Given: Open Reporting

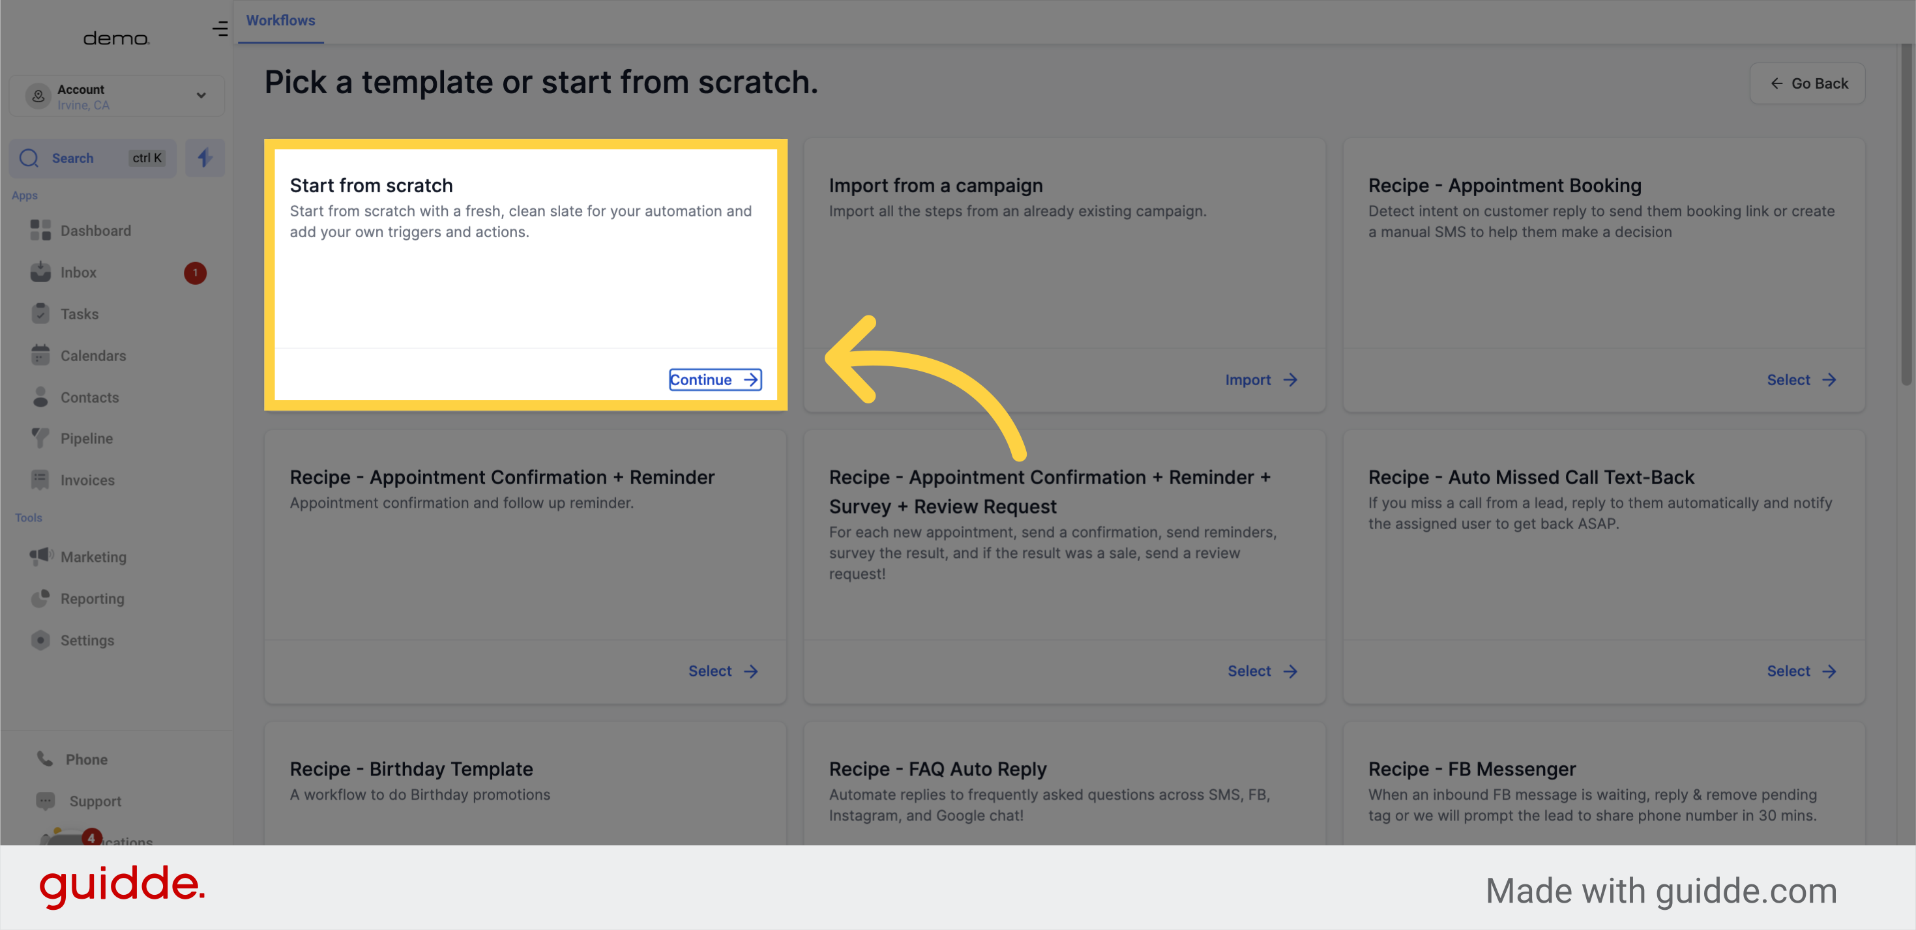Looking at the screenshot, I should [x=91, y=598].
